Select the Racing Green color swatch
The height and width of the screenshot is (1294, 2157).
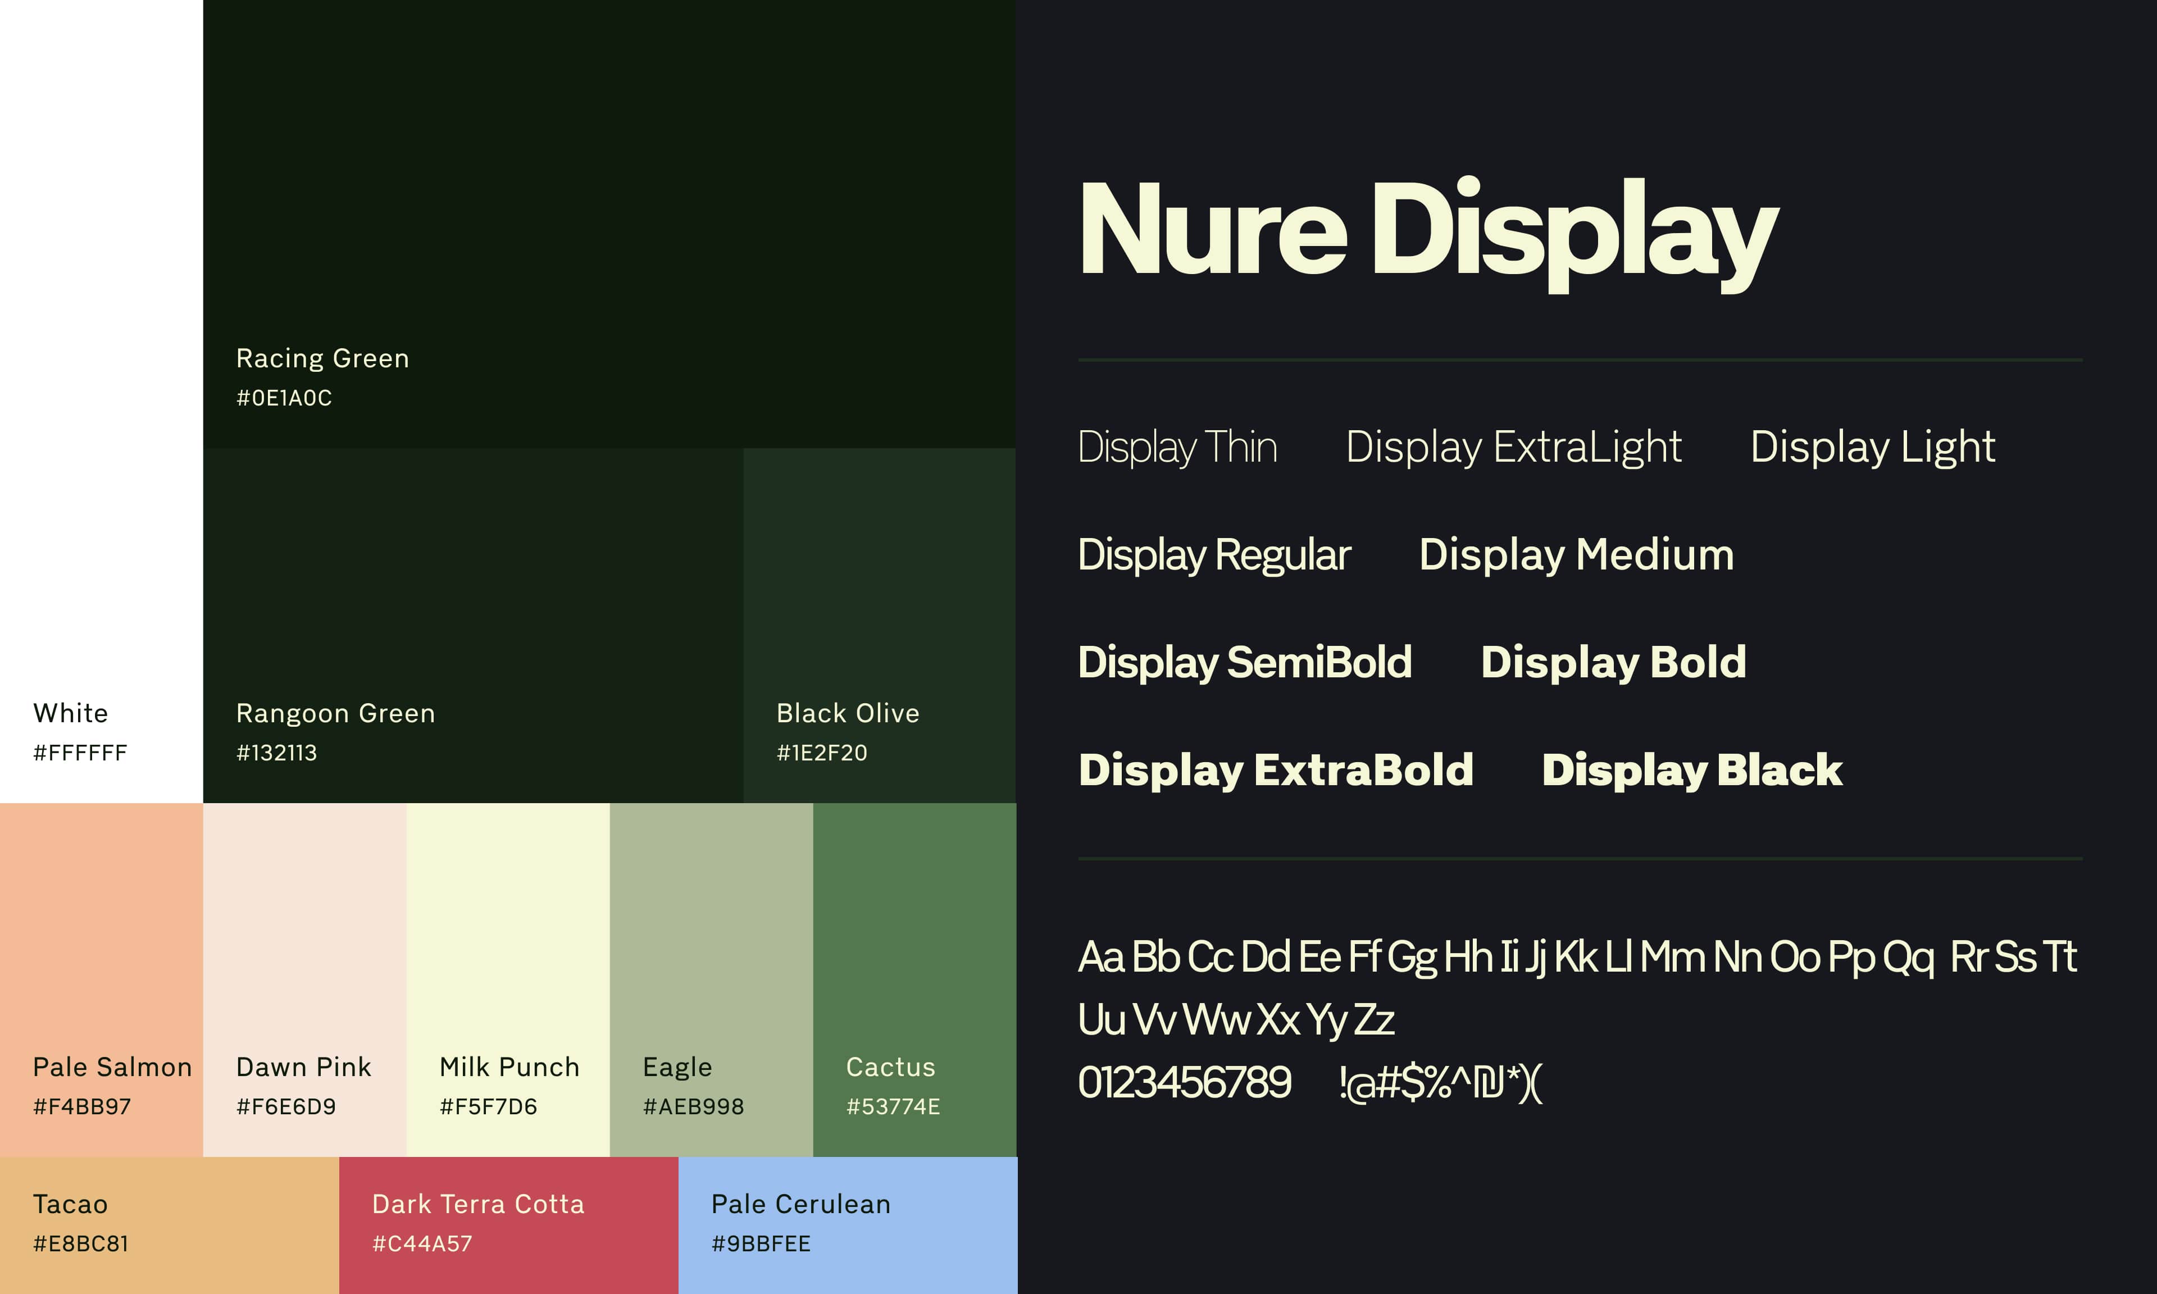pyautogui.click(x=609, y=224)
